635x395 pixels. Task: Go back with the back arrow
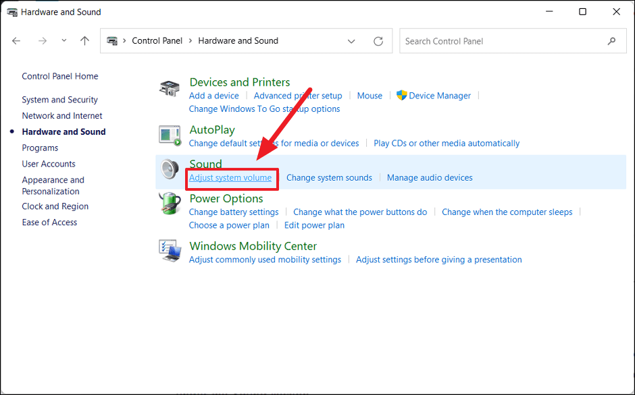pyautogui.click(x=16, y=41)
